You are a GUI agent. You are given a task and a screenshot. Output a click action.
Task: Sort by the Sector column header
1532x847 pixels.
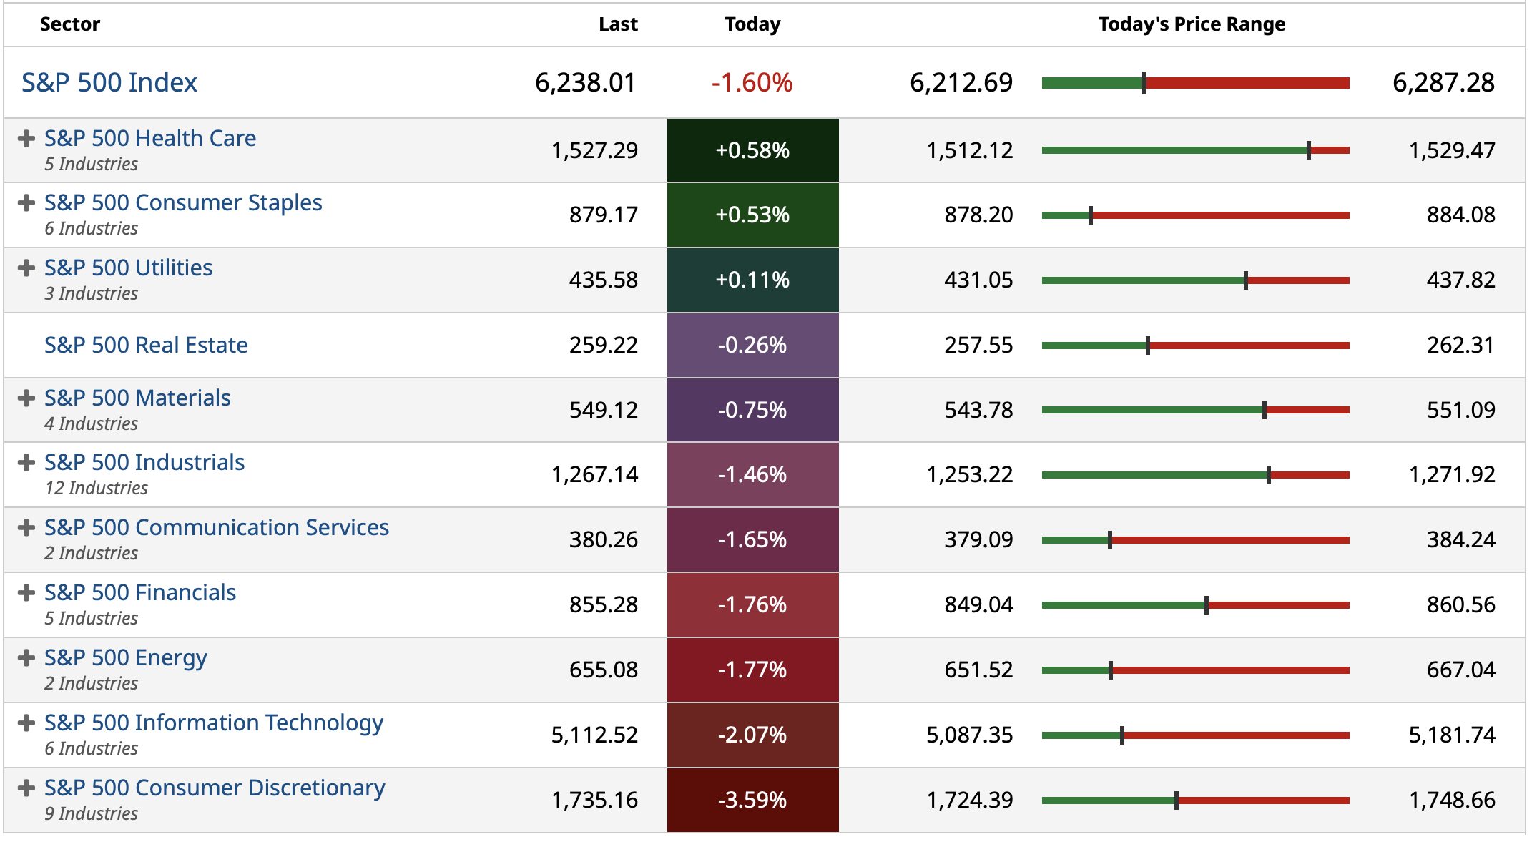[x=70, y=24]
